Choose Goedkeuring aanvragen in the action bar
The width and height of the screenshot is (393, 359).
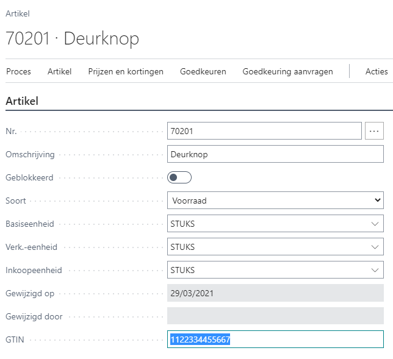tap(287, 71)
